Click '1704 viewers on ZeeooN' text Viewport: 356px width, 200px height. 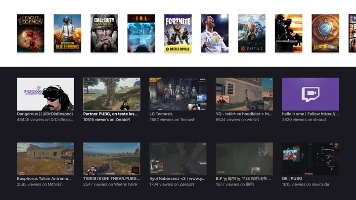tap(172, 184)
